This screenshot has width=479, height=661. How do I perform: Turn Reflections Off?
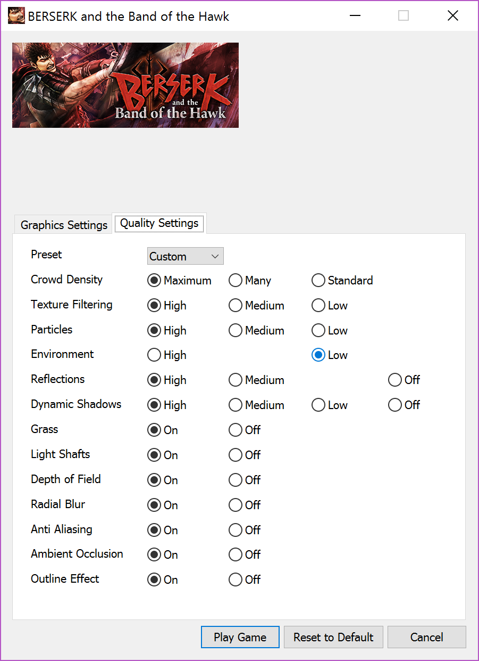click(x=395, y=380)
